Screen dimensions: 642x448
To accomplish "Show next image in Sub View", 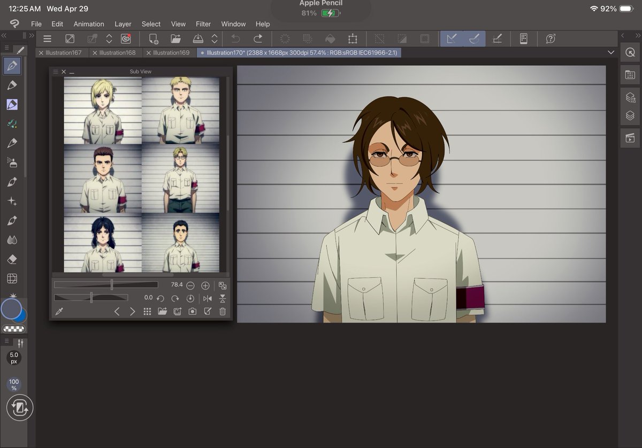I will [132, 312].
